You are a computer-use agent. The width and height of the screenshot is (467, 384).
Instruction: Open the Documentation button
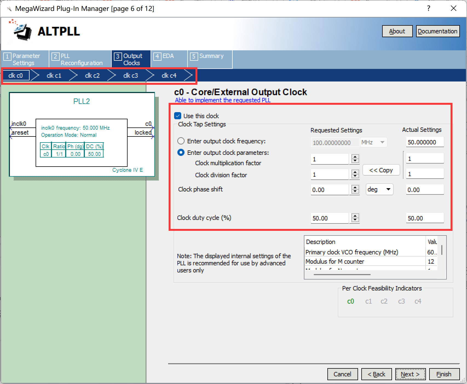pos(438,31)
